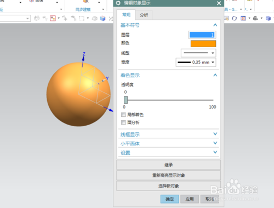Click the dropdown arrow next to dashed rectangle icon

click(88, 18)
